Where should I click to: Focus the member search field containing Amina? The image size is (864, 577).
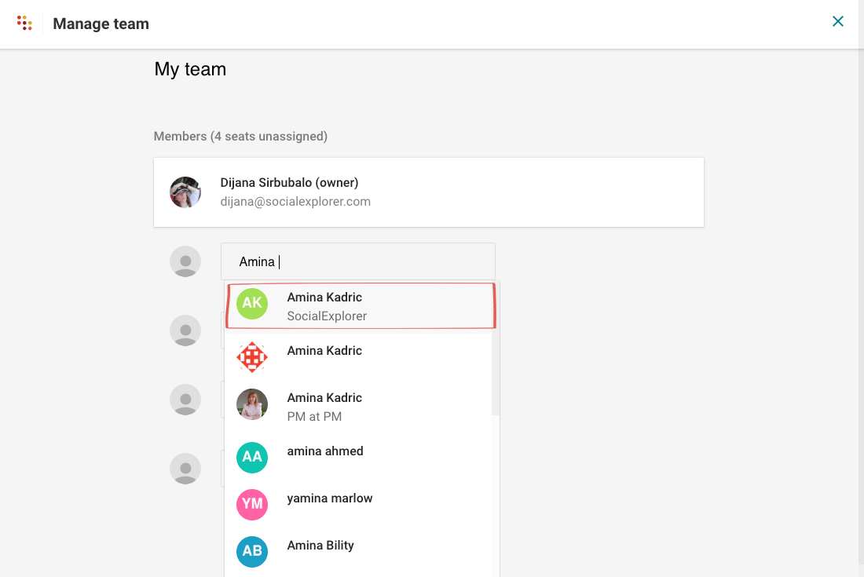pyautogui.click(x=358, y=261)
